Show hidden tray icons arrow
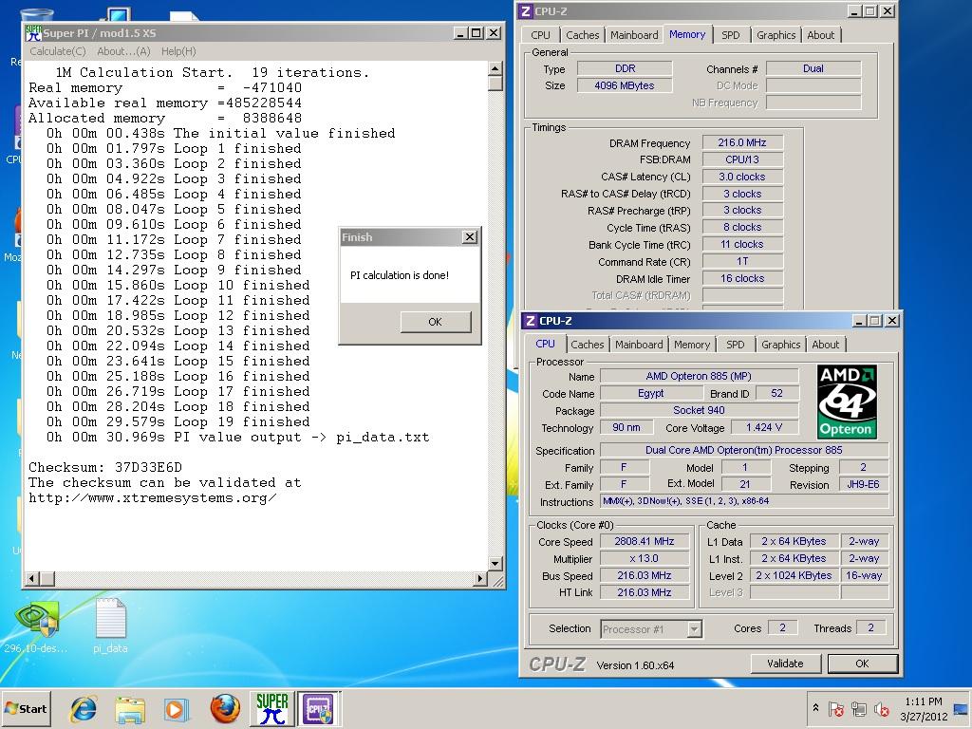The image size is (972, 729). click(815, 707)
